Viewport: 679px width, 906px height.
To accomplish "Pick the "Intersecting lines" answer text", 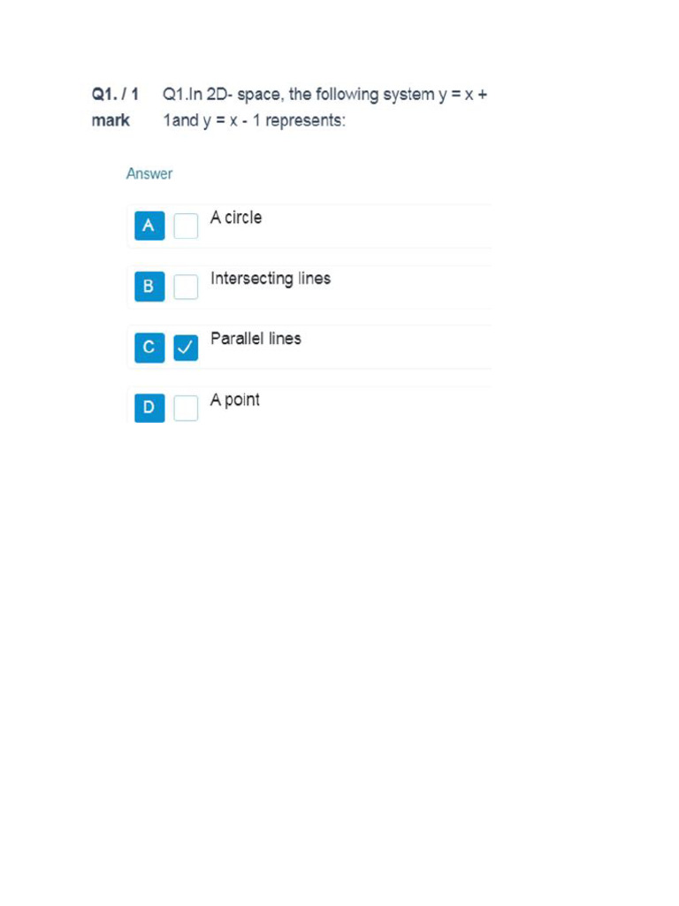I will point(271,279).
